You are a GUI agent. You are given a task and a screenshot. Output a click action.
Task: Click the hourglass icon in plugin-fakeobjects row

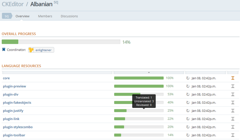tap(233, 102)
